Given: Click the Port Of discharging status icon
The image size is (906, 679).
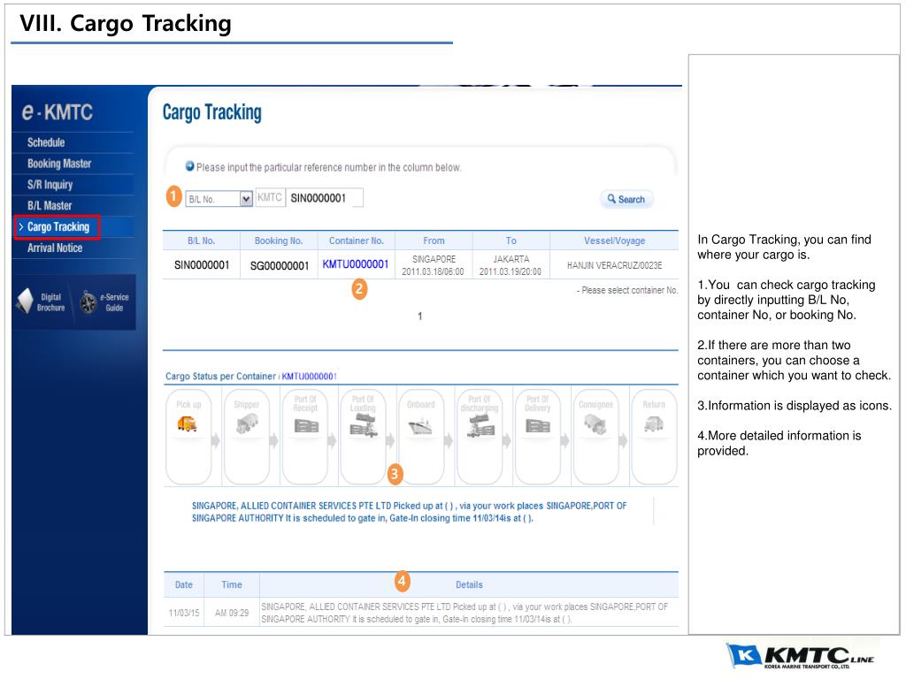Looking at the screenshot, I should (480, 425).
